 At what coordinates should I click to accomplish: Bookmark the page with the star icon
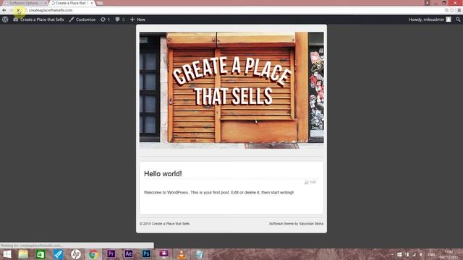(451, 10)
